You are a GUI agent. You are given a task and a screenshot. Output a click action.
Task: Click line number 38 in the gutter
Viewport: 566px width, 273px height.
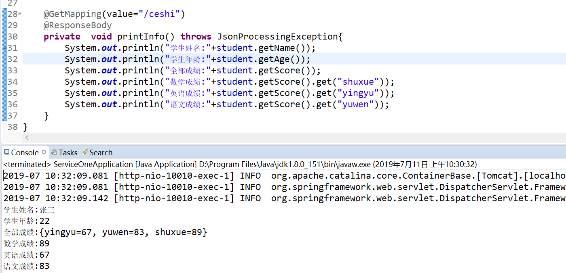coord(13,127)
